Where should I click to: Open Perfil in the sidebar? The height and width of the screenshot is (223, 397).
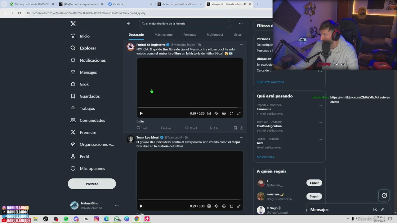click(80, 156)
